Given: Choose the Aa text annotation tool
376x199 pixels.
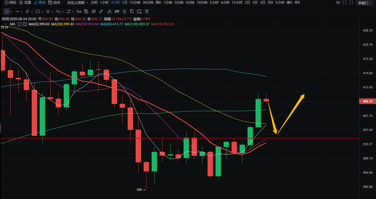Looking at the screenshot, I should (x=79, y=12).
